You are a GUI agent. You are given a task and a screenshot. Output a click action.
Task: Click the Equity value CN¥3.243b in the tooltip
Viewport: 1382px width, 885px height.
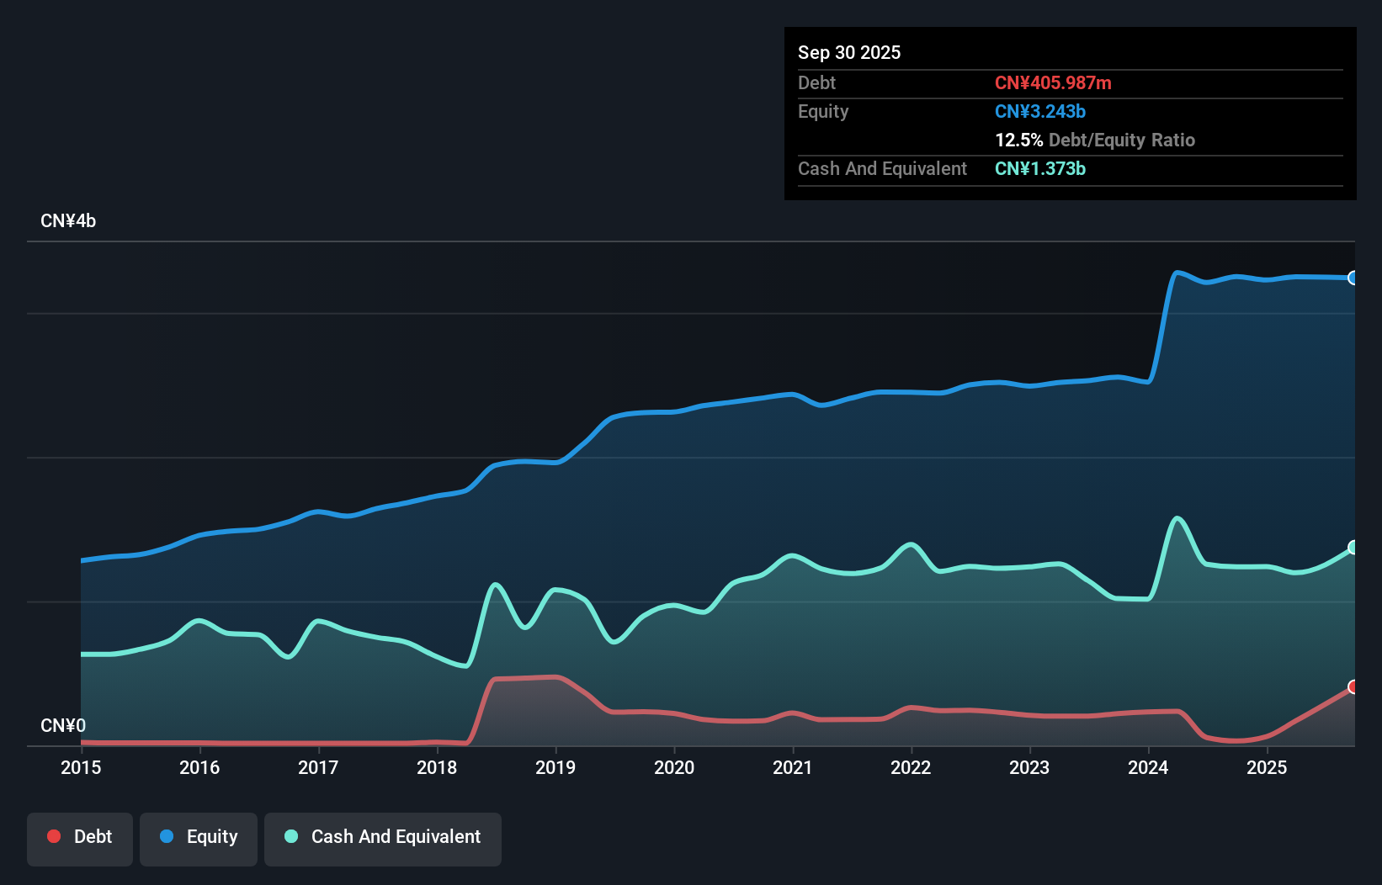coord(1040,112)
